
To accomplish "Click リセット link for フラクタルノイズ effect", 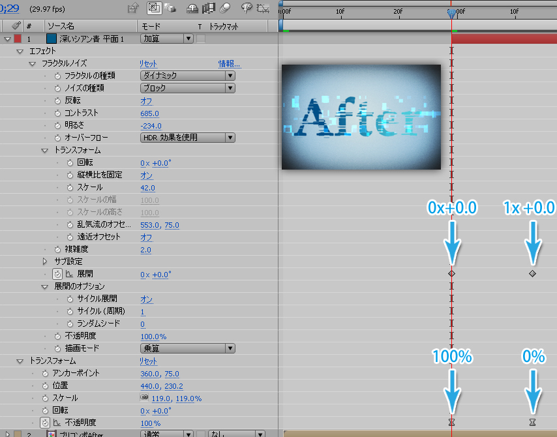I will click(148, 64).
